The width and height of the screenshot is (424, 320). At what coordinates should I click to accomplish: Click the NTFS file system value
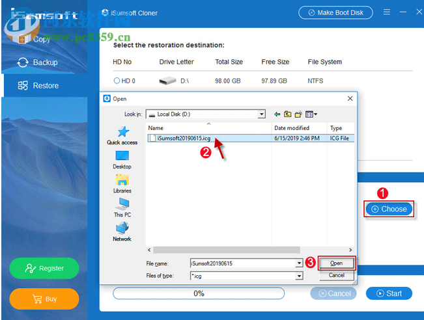click(x=315, y=81)
